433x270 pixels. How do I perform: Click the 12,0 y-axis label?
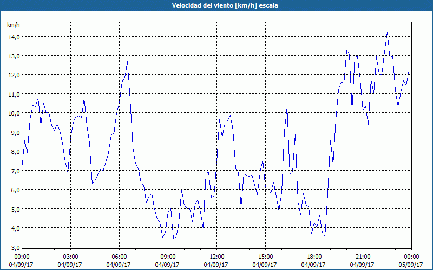[14, 75]
